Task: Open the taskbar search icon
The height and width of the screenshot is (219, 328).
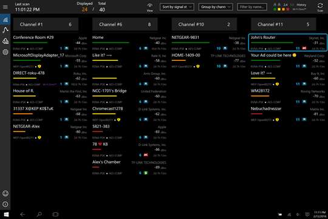Action: (x=39, y=214)
